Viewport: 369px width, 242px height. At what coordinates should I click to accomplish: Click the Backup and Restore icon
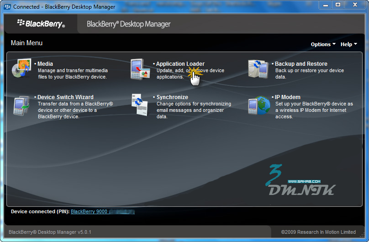[x=258, y=69]
